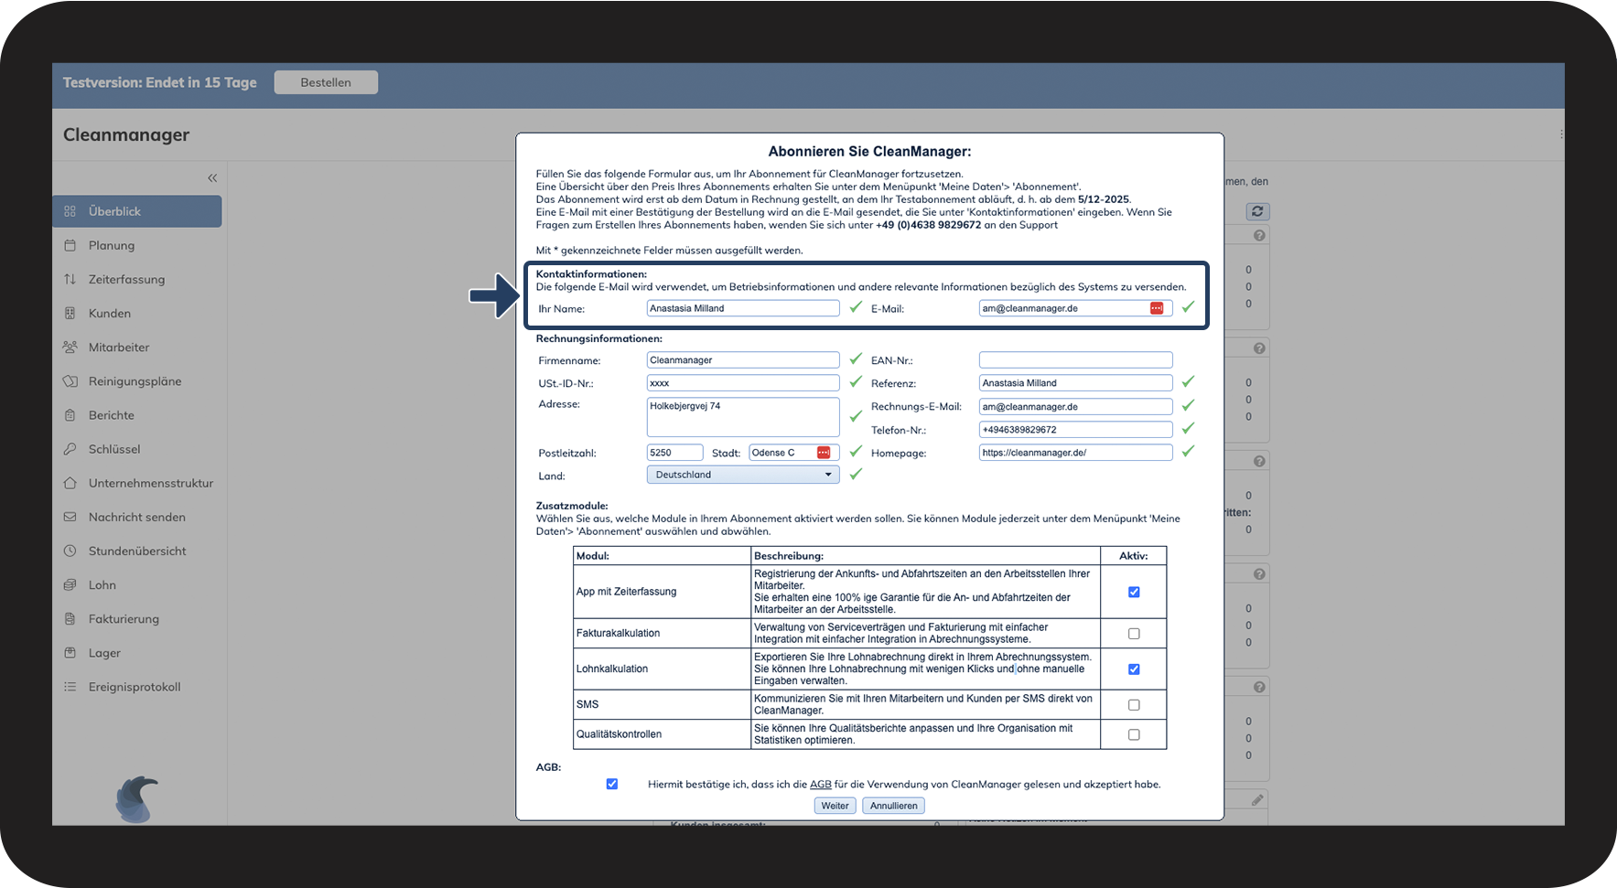Click the Berichte clipboard icon
The image size is (1617, 888).
70,415
